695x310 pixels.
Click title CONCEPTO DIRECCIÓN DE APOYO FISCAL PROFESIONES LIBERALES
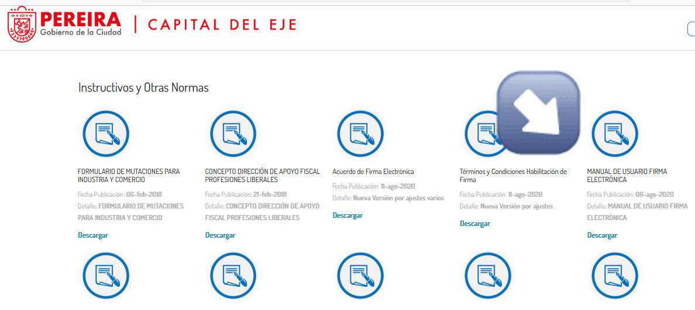(262, 176)
